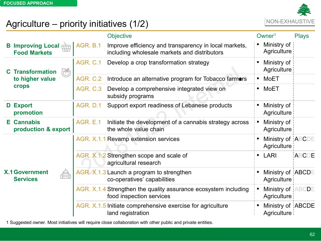The height and width of the screenshot is (241, 321).
Task: Click page number 62
Action: click(312, 234)
